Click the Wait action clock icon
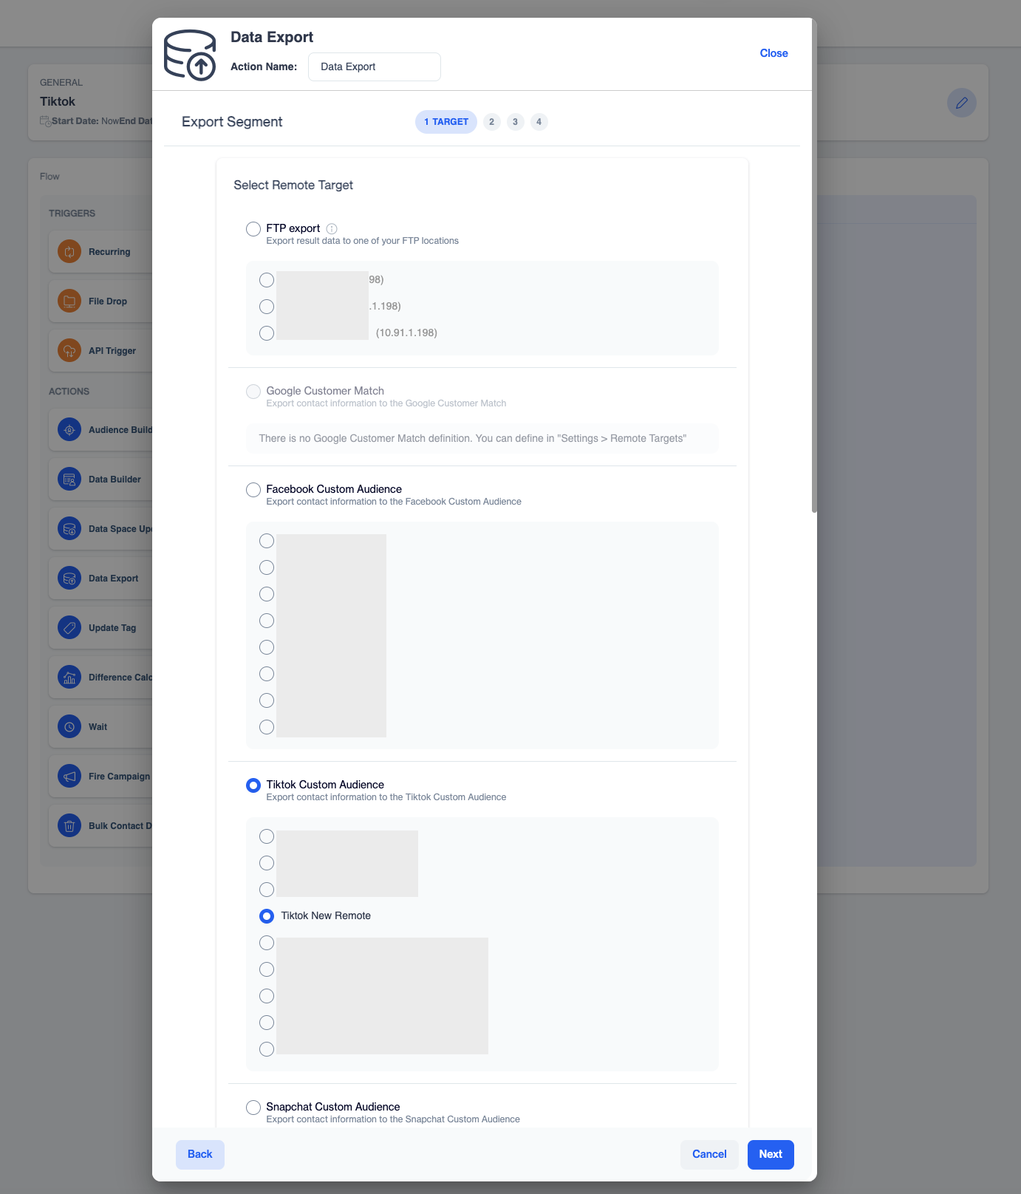The image size is (1021, 1194). click(69, 727)
